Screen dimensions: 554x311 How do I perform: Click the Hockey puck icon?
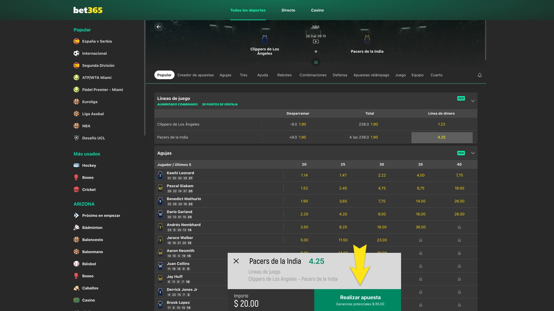click(76, 165)
